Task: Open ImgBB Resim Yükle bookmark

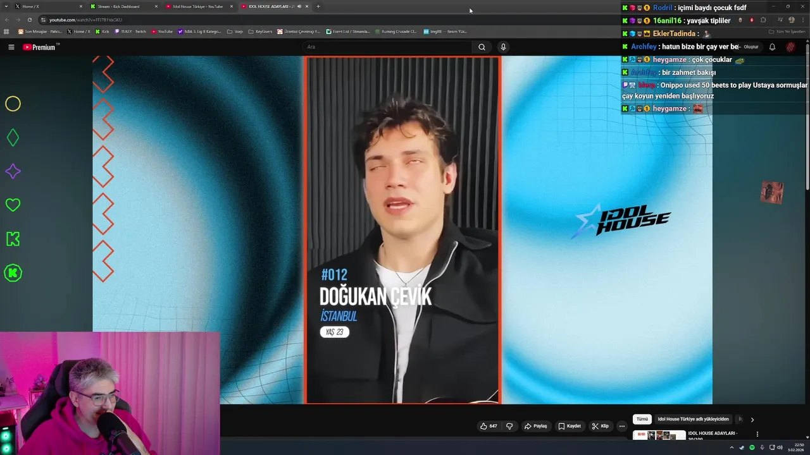Action: point(445,31)
